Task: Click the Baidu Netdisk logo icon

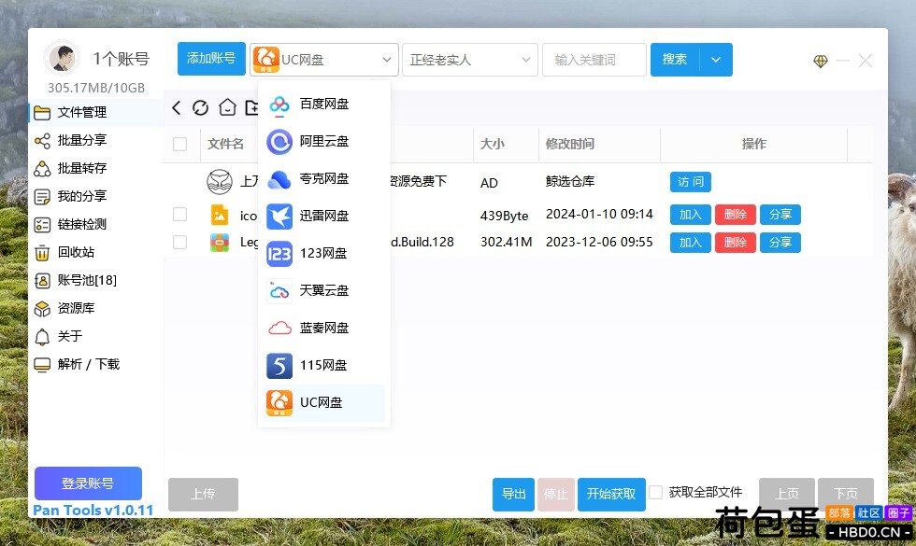Action: (x=279, y=105)
